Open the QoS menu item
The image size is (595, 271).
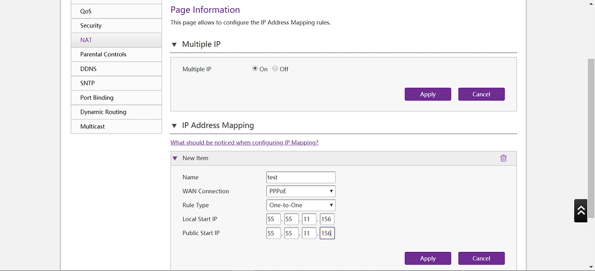pos(116,11)
